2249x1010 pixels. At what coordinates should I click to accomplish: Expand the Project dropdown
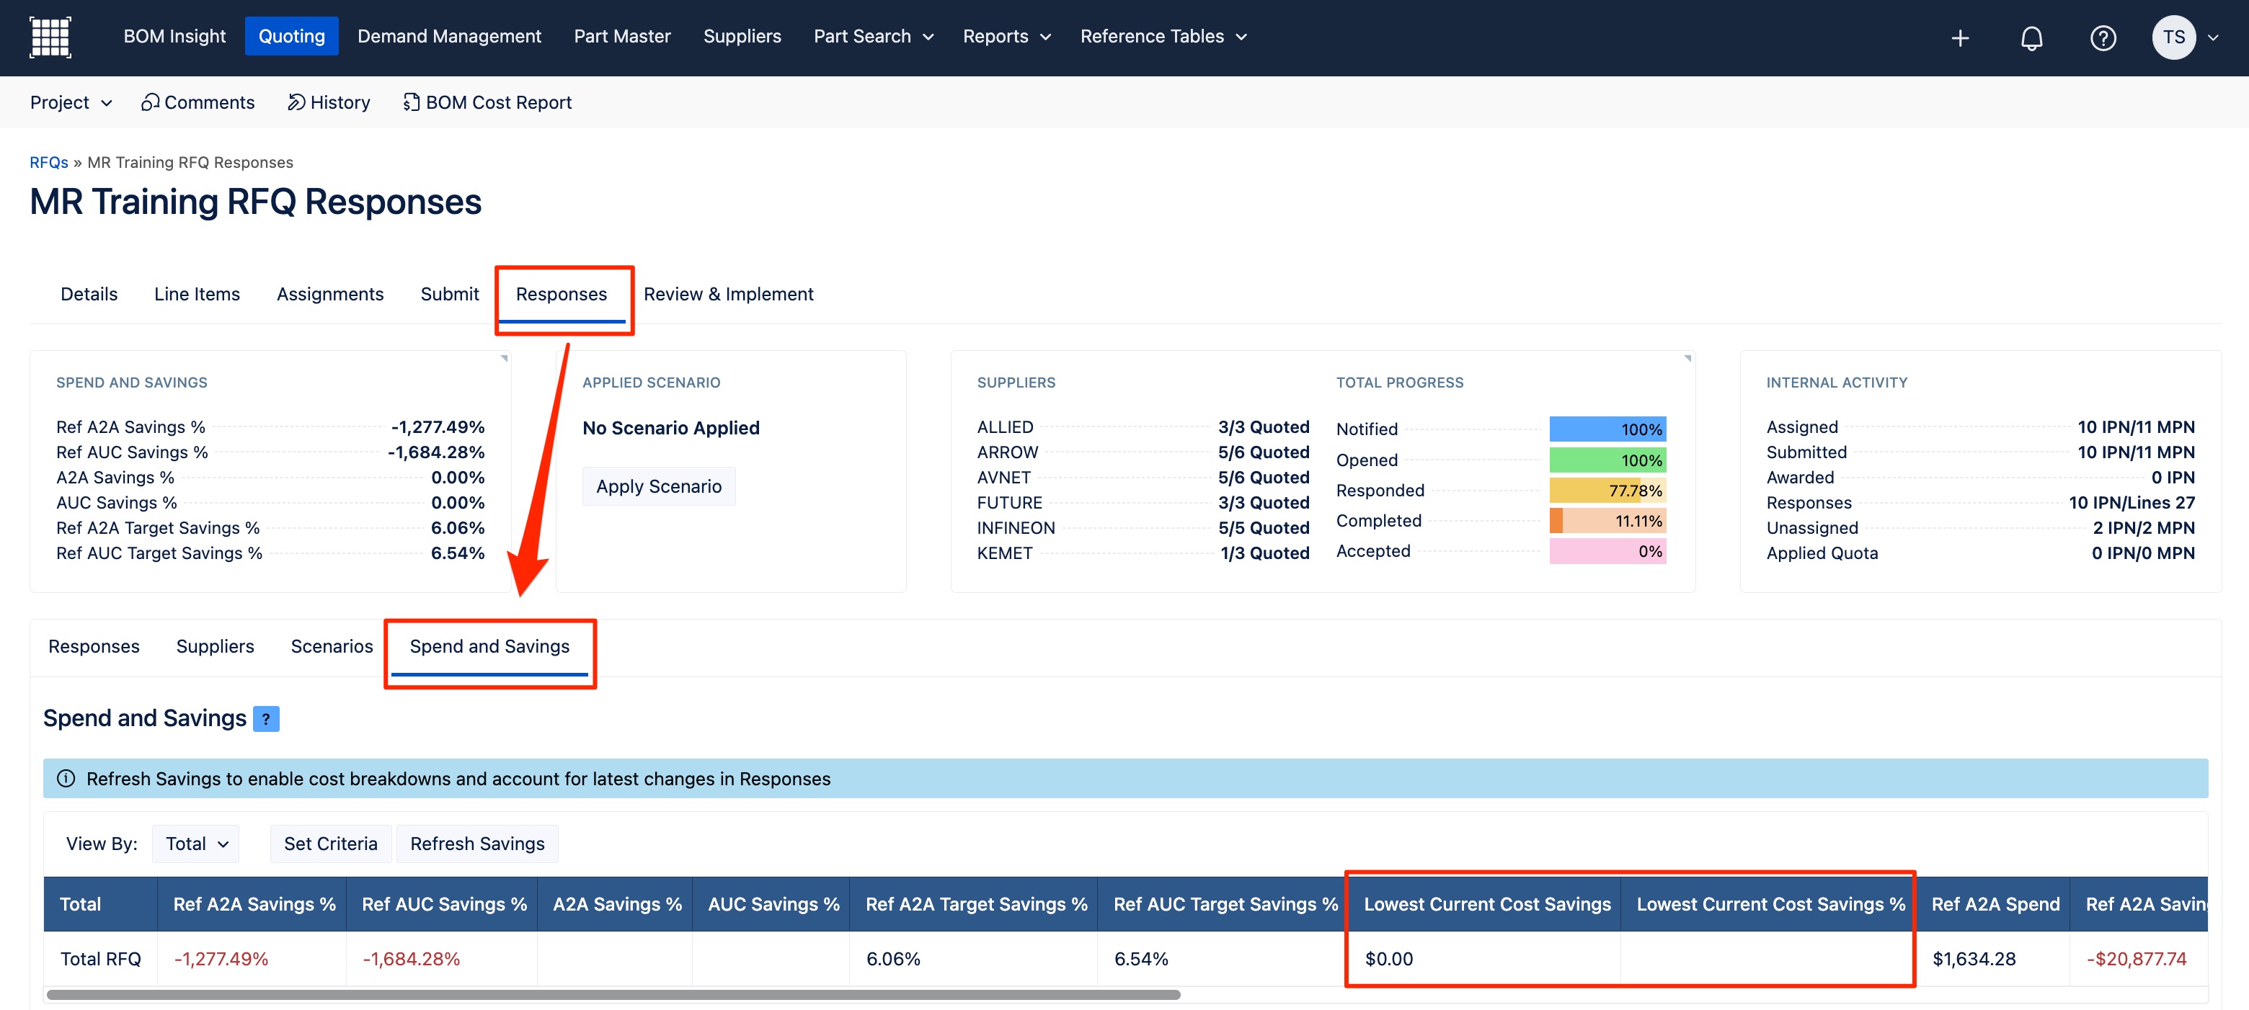pos(71,102)
